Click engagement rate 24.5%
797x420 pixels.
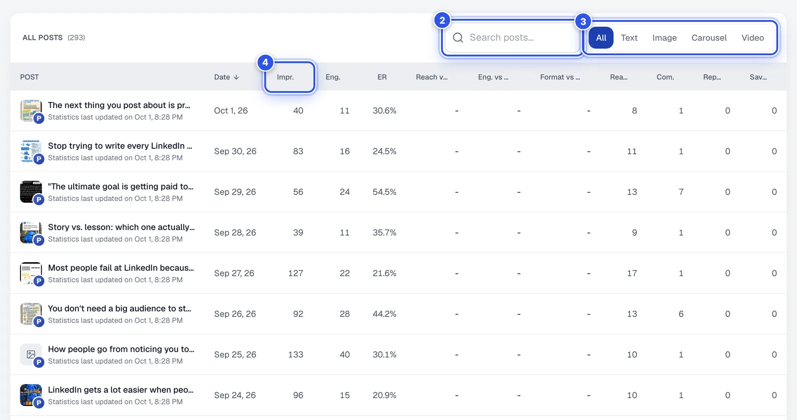385,151
